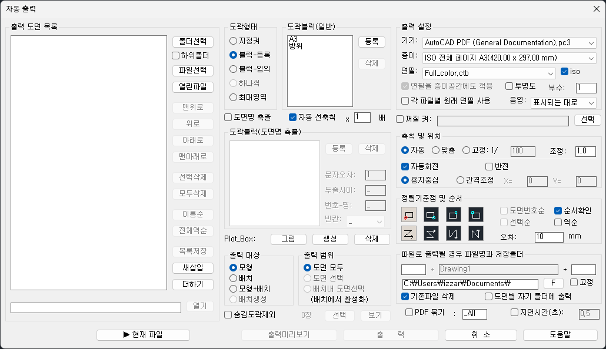Click the 더하기 button
This screenshot has width=606, height=349.
click(193, 284)
